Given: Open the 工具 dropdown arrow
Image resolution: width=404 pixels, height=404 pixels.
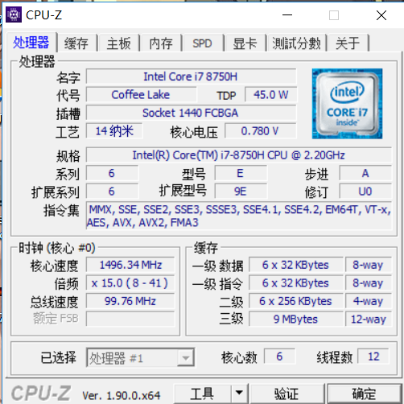Looking at the screenshot, I should click(x=239, y=393).
